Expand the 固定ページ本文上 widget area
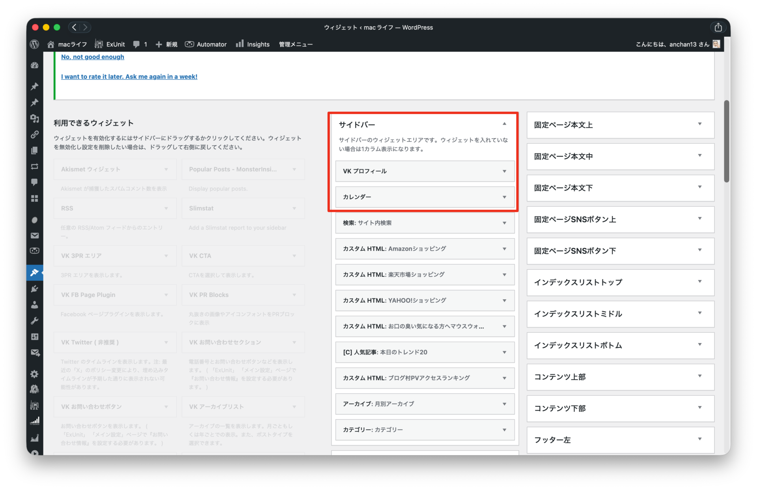This screenshot has height=490, width=757. [x=699, y=125]
